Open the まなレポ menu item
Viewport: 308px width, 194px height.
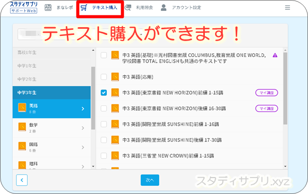click(65, 8)
